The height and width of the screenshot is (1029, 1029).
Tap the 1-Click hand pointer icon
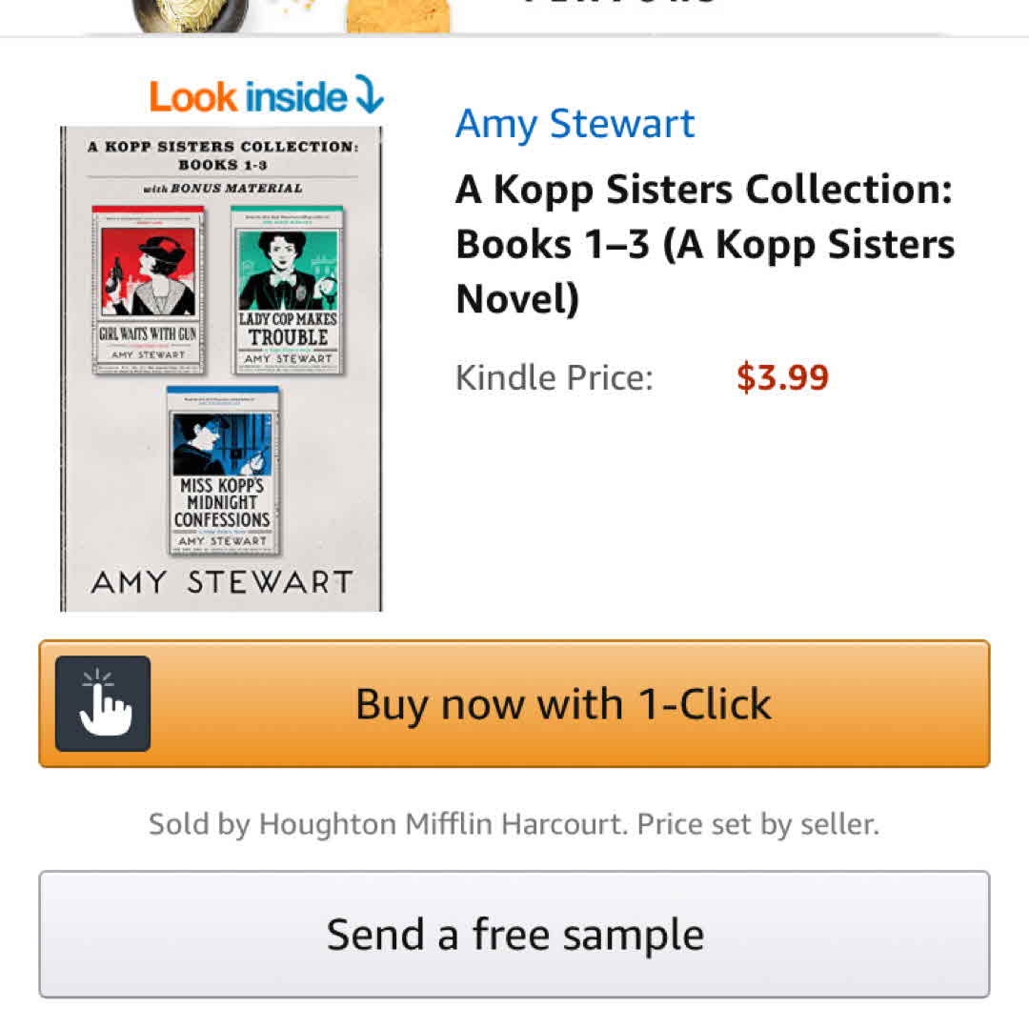[103, 703]
